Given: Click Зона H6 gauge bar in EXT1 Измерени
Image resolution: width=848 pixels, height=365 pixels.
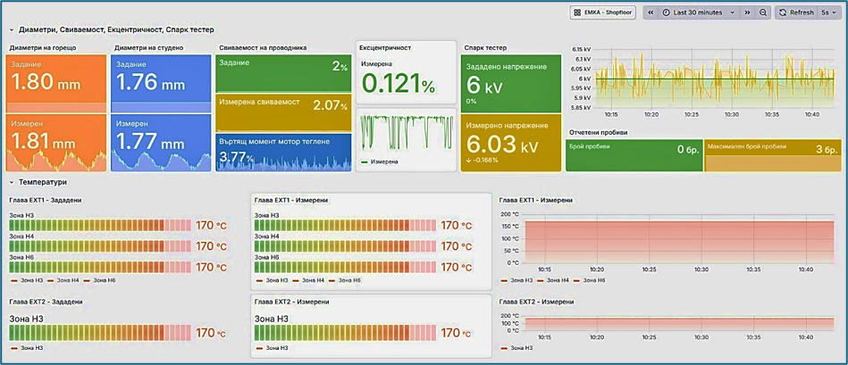Looking at the screenshot, I should pyautogui.click(x=346, y=267).
